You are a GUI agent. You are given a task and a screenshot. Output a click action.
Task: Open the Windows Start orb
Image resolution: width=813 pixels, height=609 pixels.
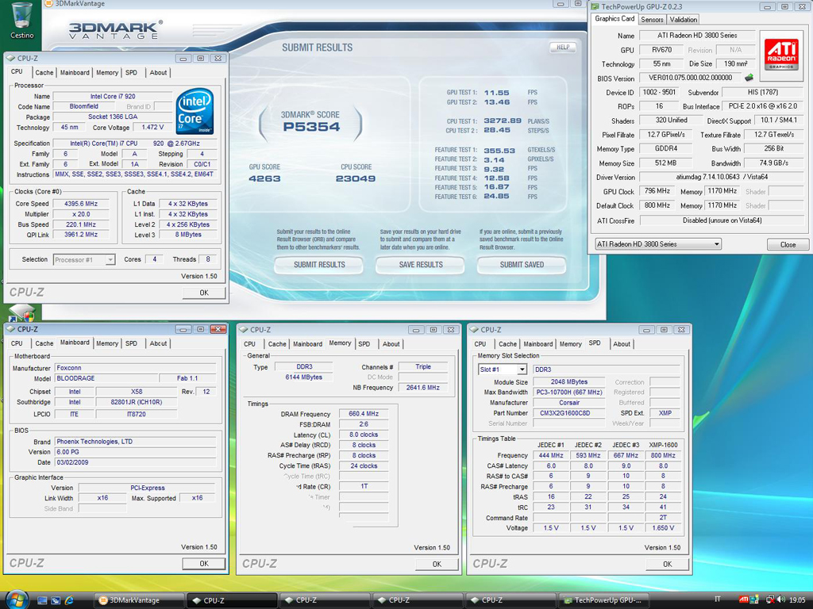coord(17,599)
